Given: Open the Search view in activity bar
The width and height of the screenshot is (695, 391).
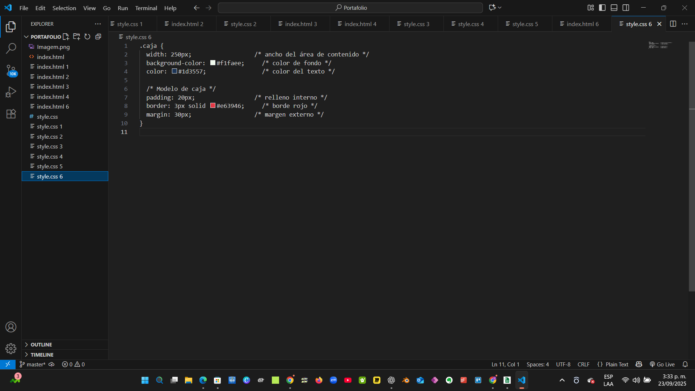Looking at the screenshot, I should (x=11, y=48).
